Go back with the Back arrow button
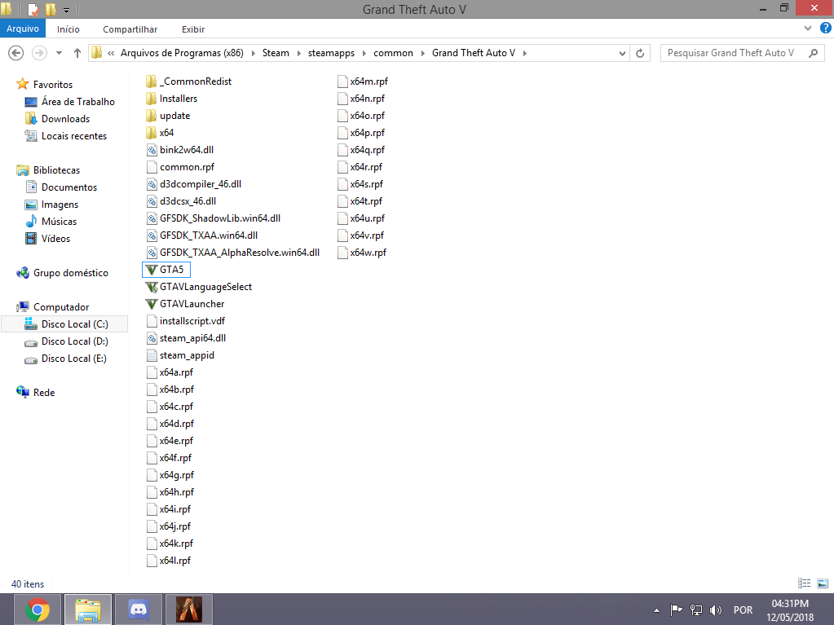Viewport: 834px width, 625px height. 16,53
